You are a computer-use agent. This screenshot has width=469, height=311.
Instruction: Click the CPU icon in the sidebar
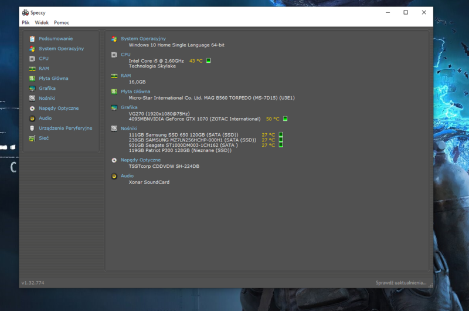[x=32, y=59]
